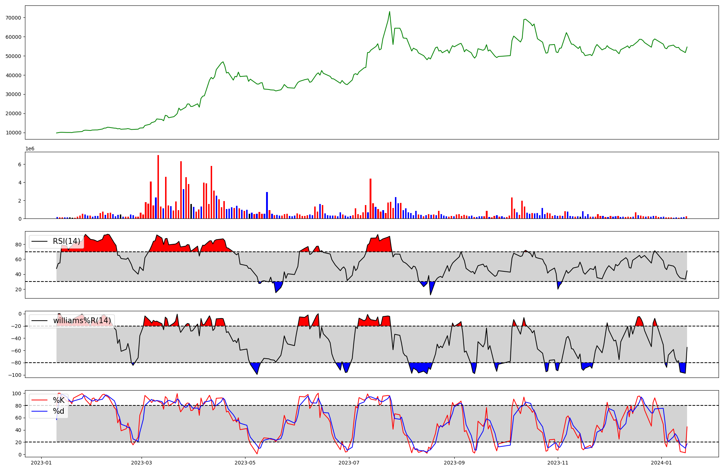Click the black RSI legend line sample
The width and height of the screenshot is (724, 471).
40,241
